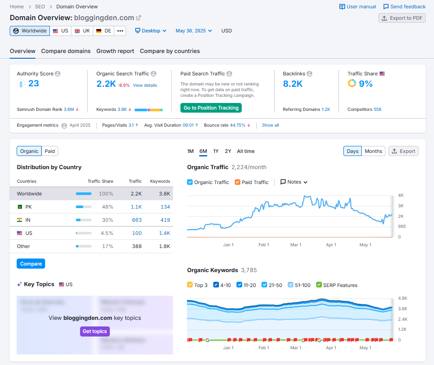
Task: Click the ellipsis to show more country filters
Action: (x=120, y=31)
